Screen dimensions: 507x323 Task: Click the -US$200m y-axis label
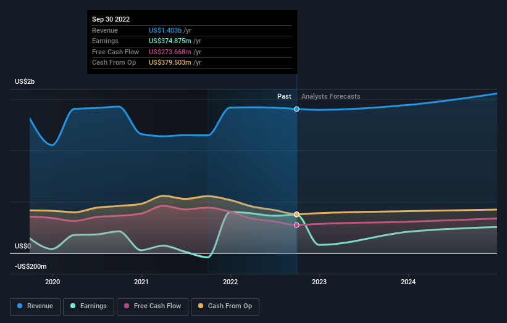pyautogui.click(x=31, y=266)
